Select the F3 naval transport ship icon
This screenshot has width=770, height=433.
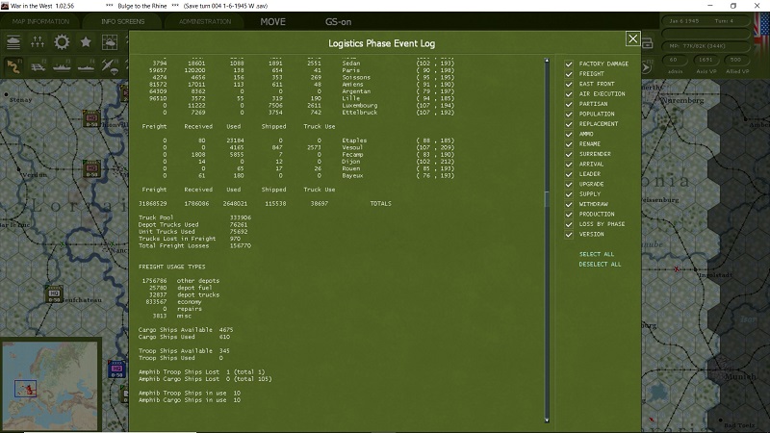[x=62, y=66]
